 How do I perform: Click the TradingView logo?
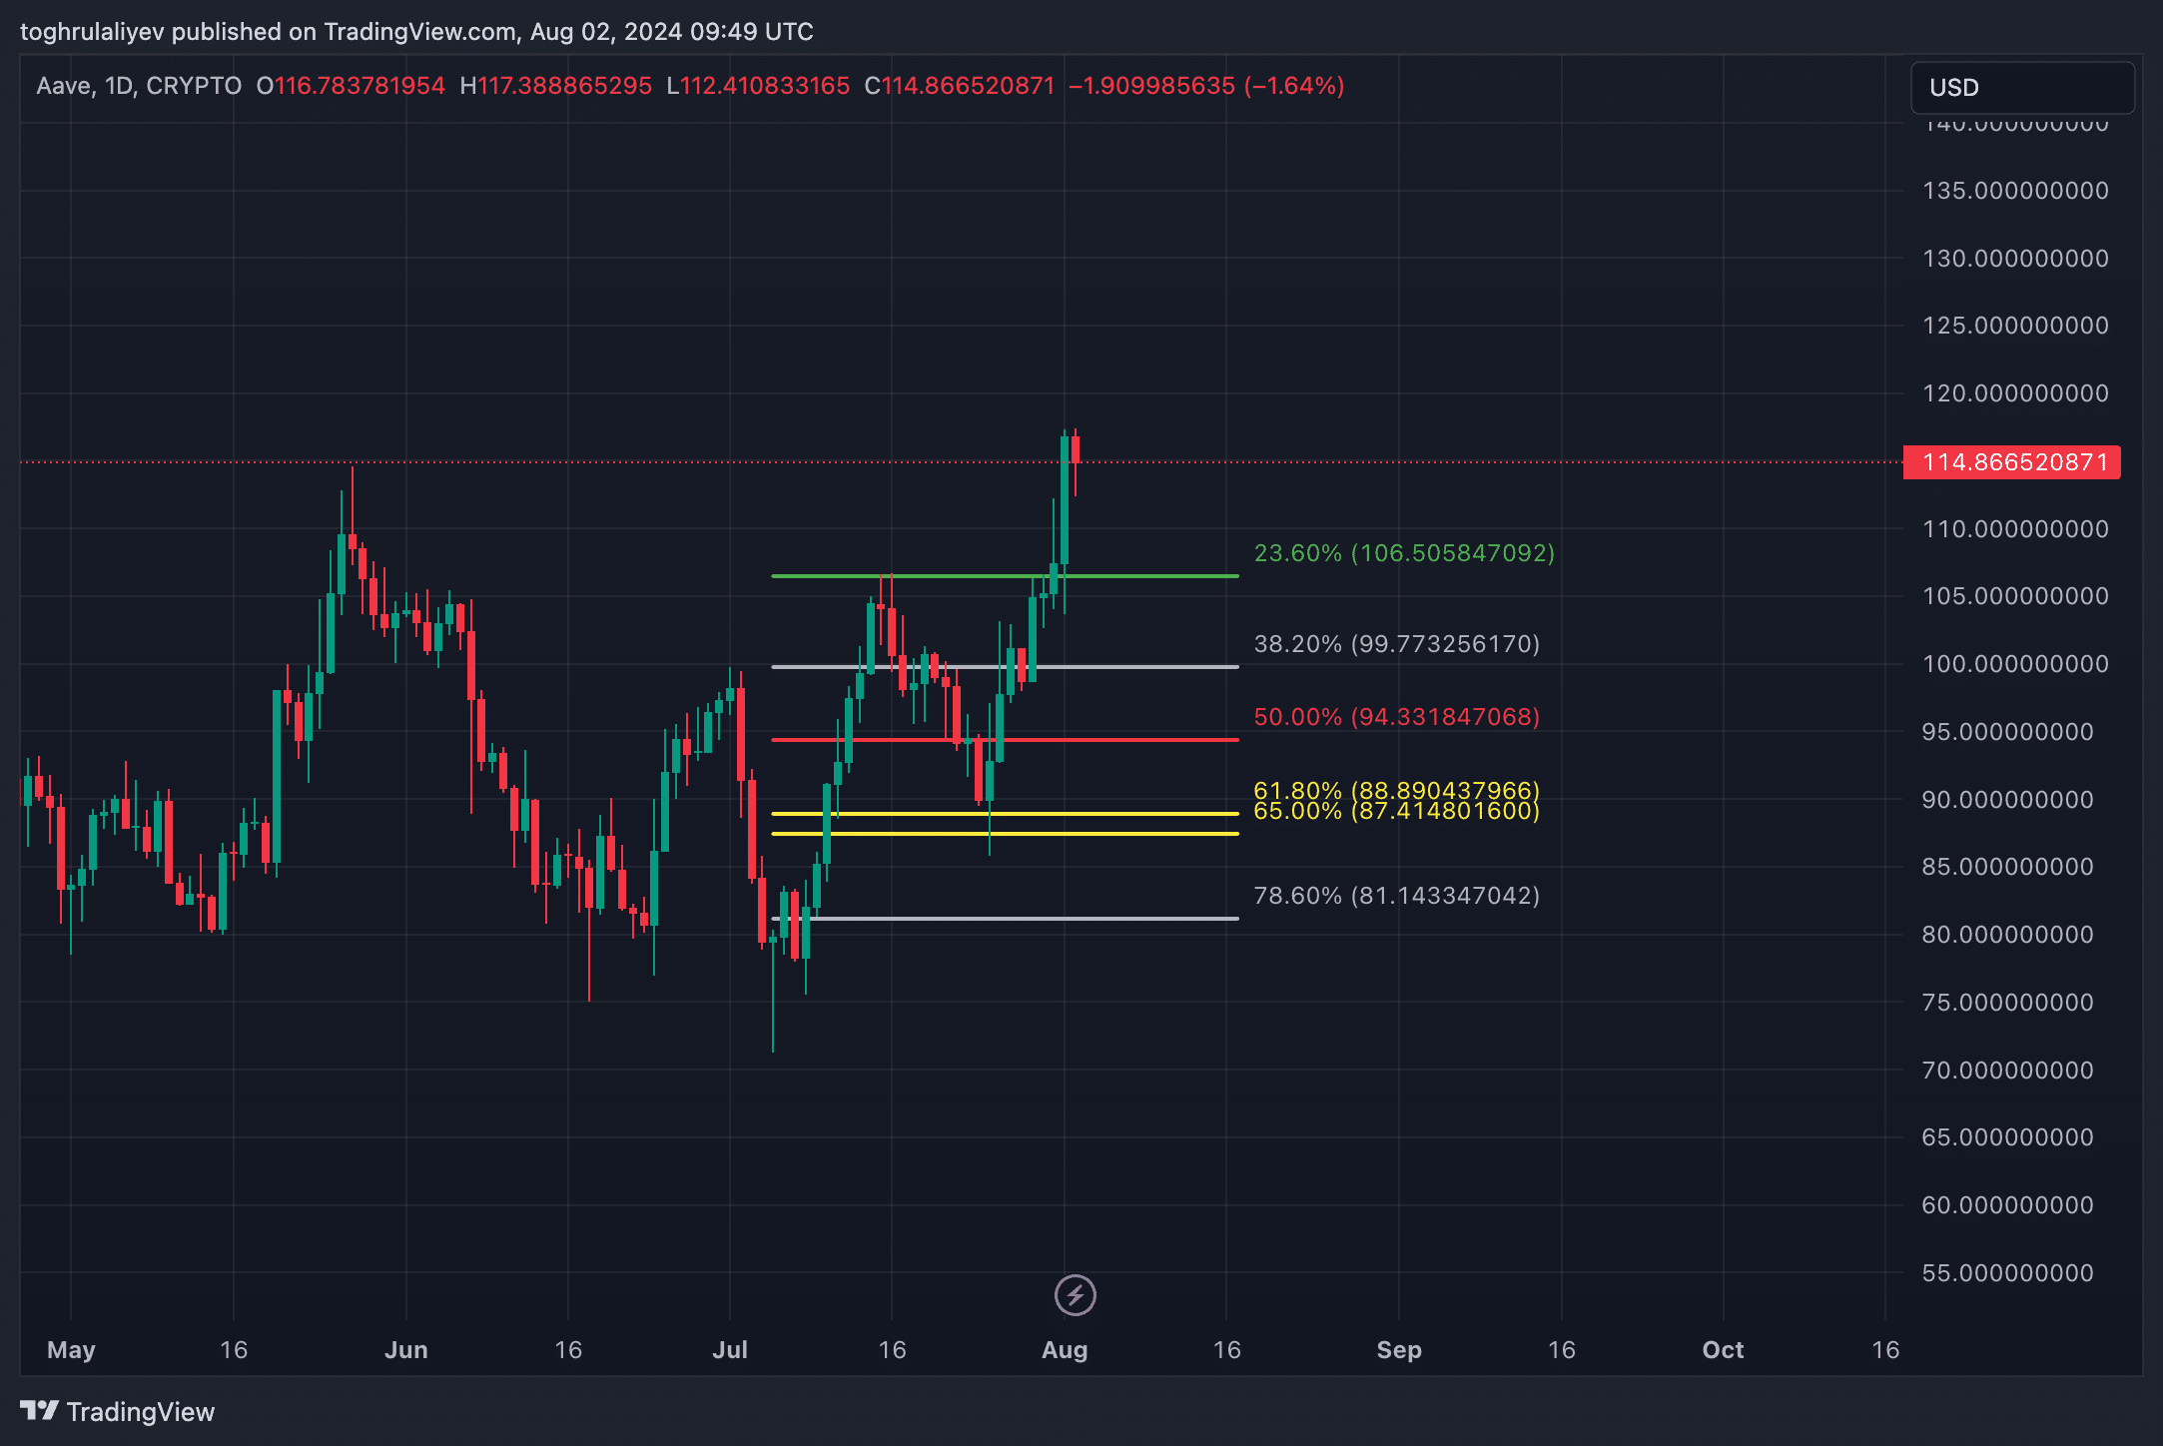(x=117, y=1411)
